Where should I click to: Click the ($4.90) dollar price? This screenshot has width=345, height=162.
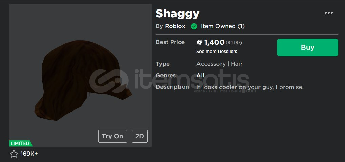tap(234, 43)
